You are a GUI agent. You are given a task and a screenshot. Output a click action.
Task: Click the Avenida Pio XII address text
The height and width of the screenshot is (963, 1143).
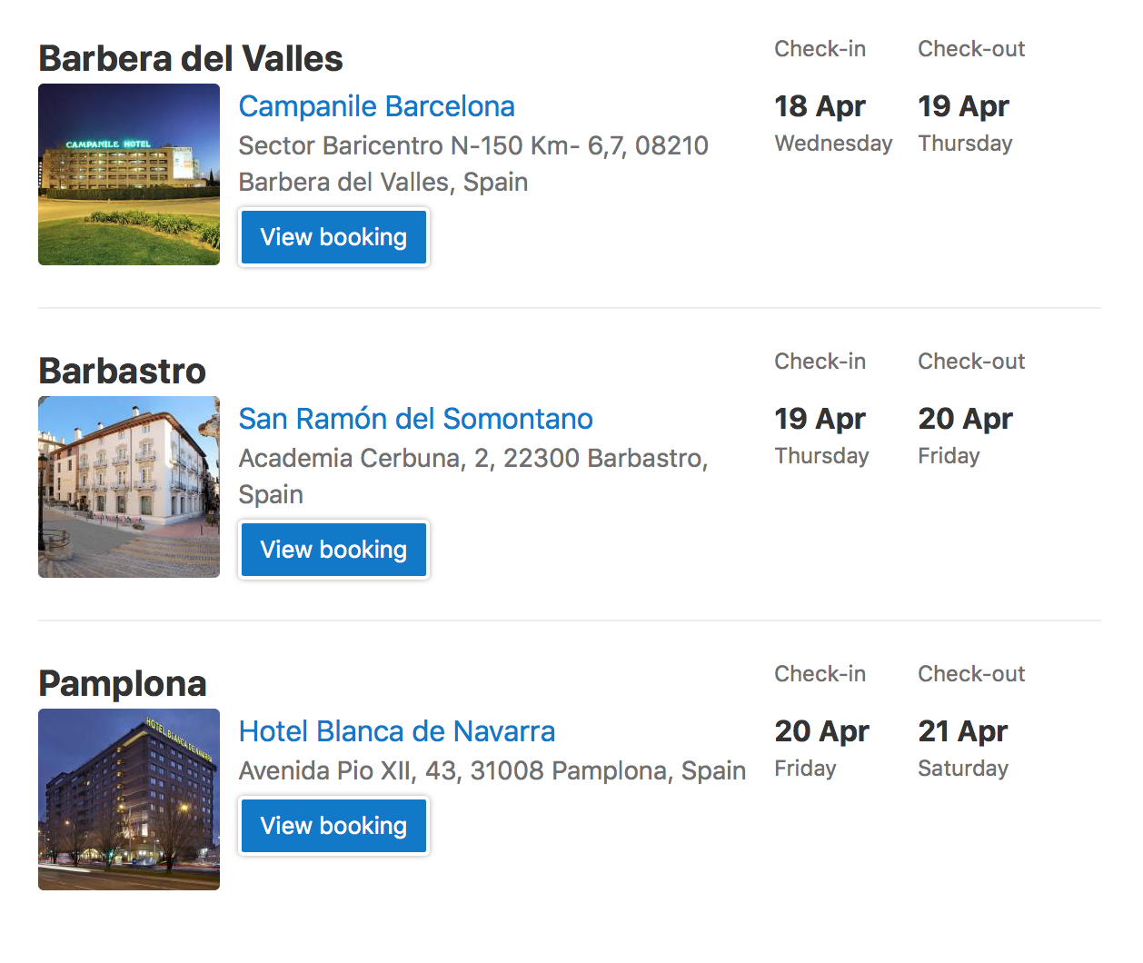point(492,770)
